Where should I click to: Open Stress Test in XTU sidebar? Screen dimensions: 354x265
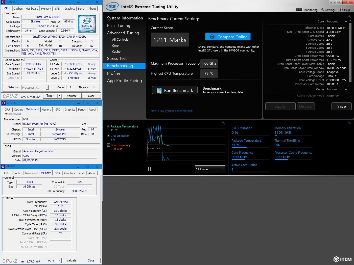(x=117, y=58)
